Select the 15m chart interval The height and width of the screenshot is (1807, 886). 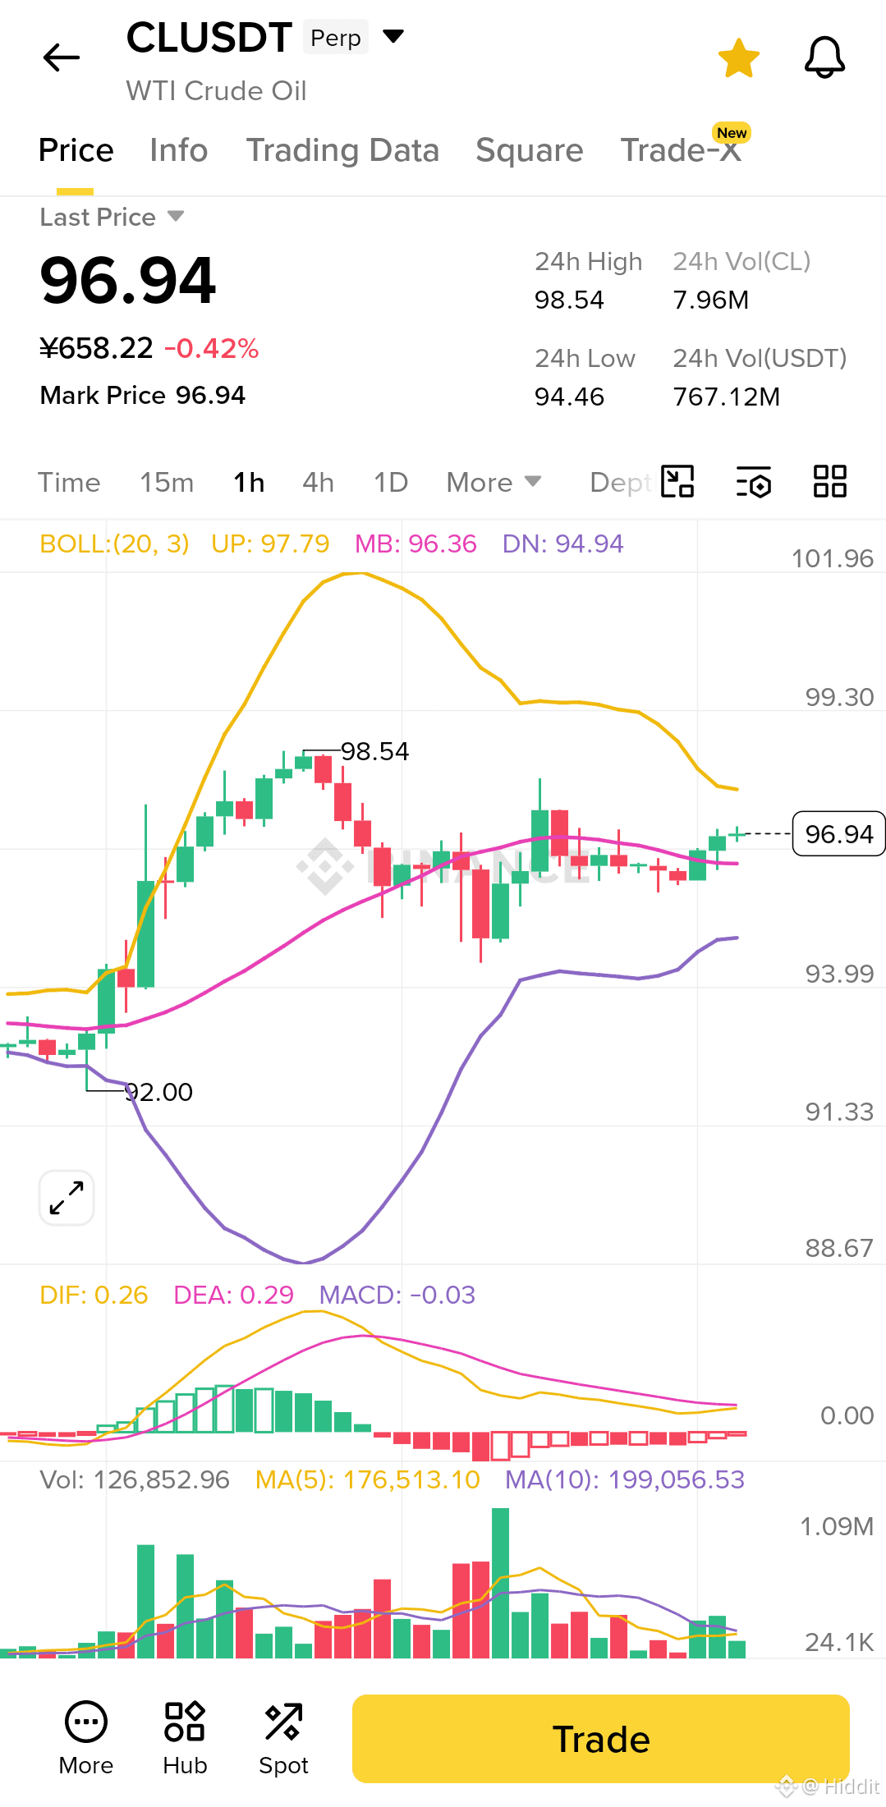(167, 483)
